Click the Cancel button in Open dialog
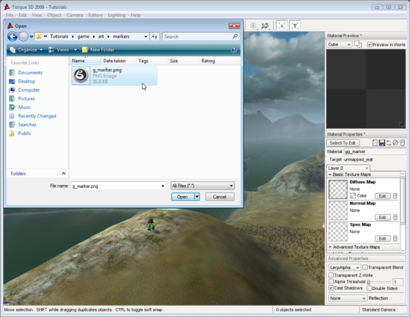410x317 pixels. (219, 197)
